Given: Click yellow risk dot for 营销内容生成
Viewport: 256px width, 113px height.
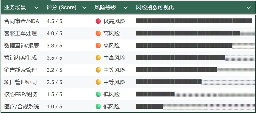Looking at the screenshot, I should (x=98, y=58).
